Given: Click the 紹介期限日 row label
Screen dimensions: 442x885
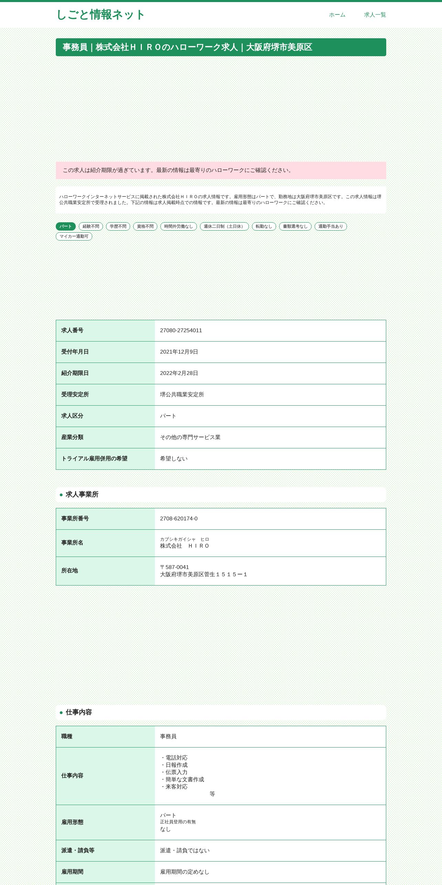Looking at the screenshot, I should pos(75,373).
